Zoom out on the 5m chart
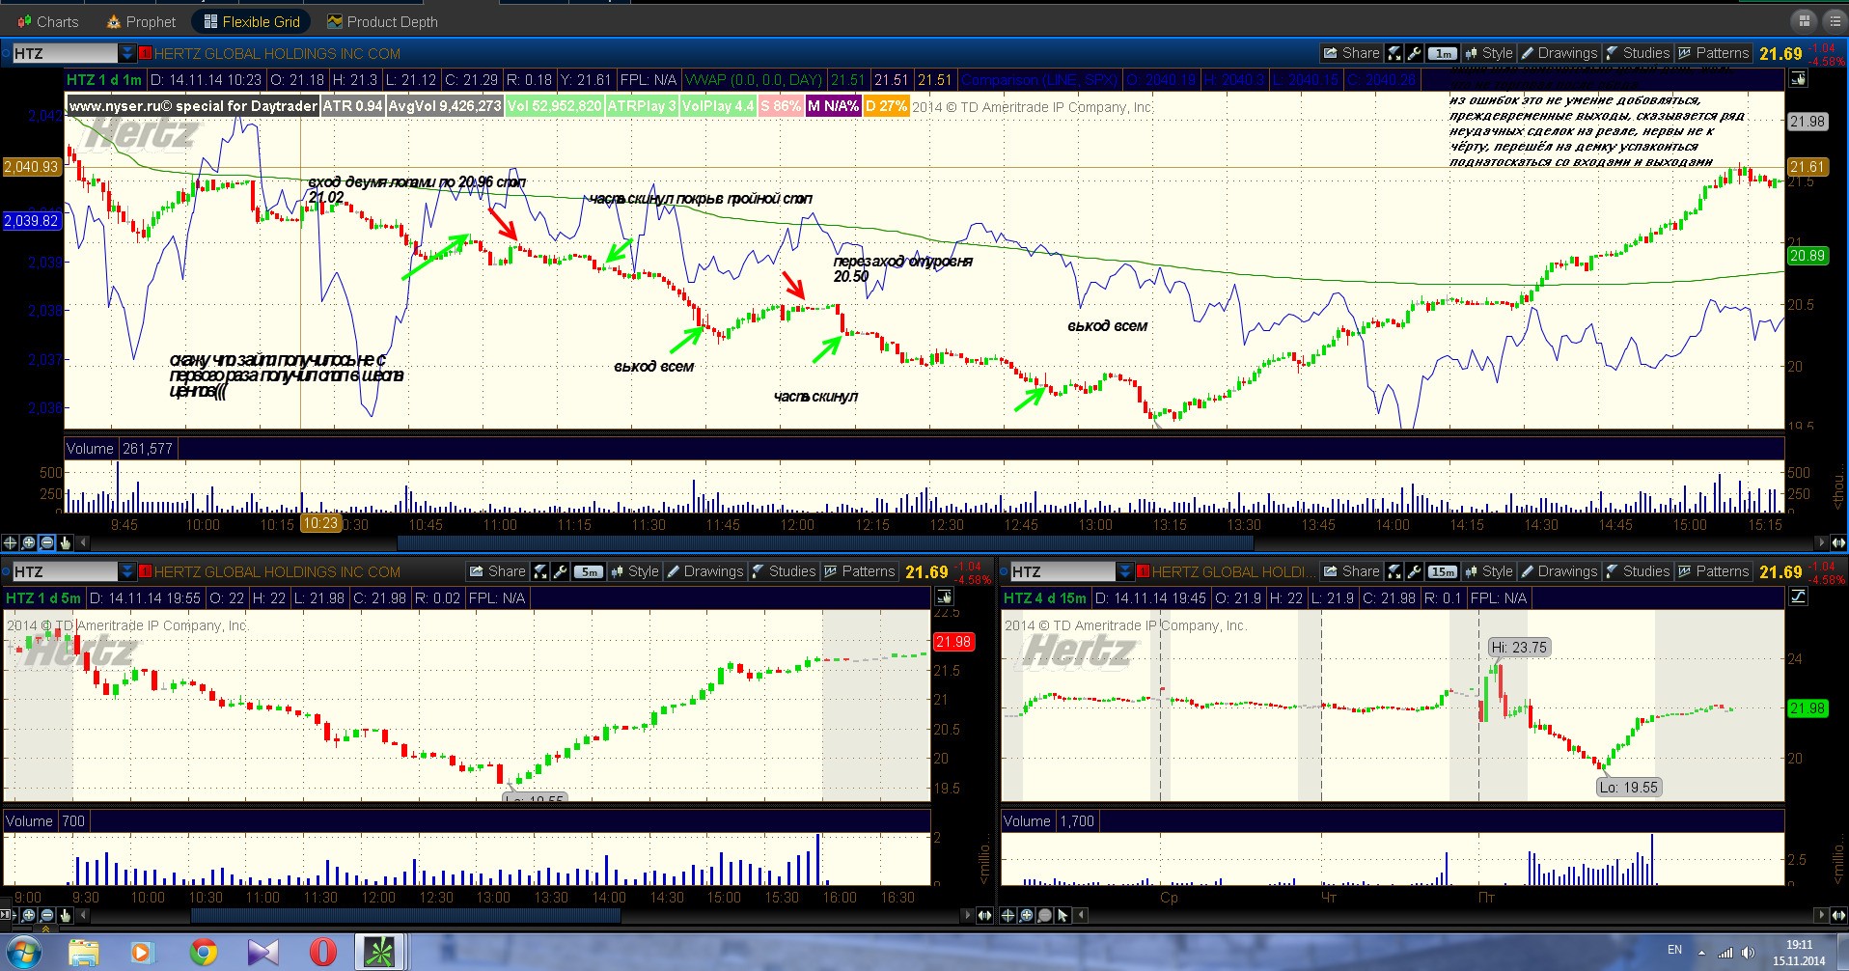The image size is (1849, 971). tap(46, 915)
